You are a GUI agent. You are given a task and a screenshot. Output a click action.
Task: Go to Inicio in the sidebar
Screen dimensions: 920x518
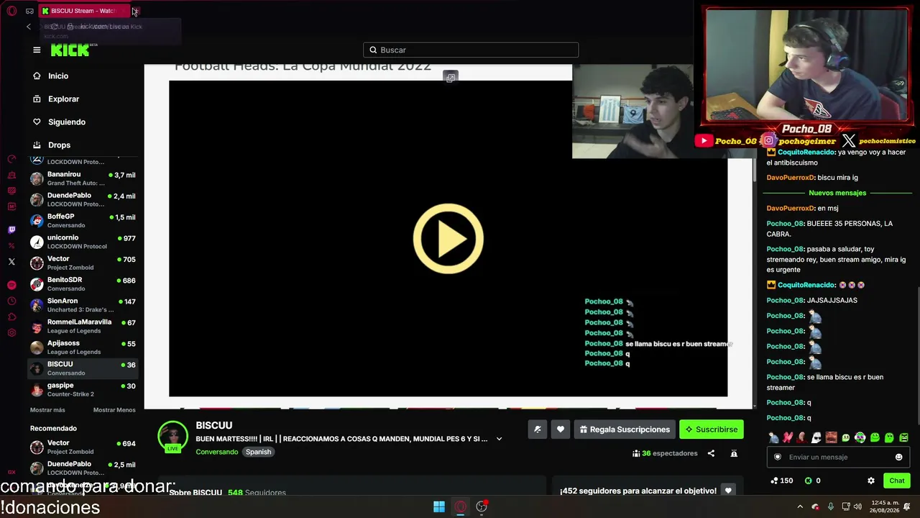coord(51,76)
